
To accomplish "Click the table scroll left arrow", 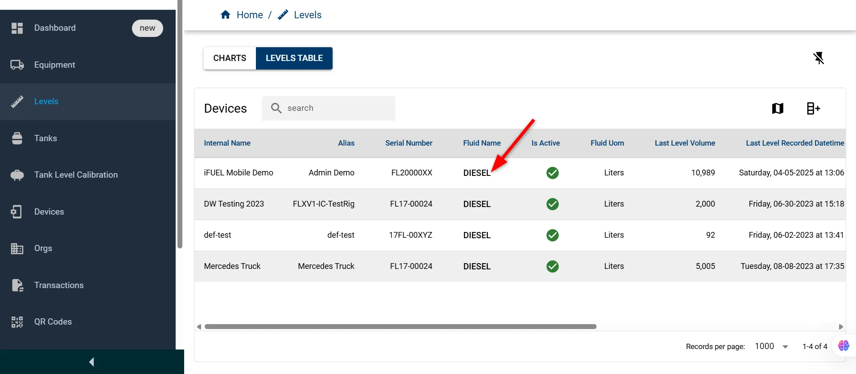I will [199, 327].
